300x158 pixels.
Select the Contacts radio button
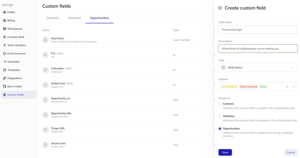220,104
